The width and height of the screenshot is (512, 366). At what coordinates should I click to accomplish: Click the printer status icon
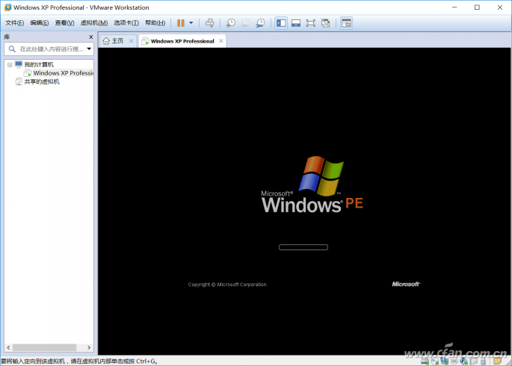click(454, 361)
